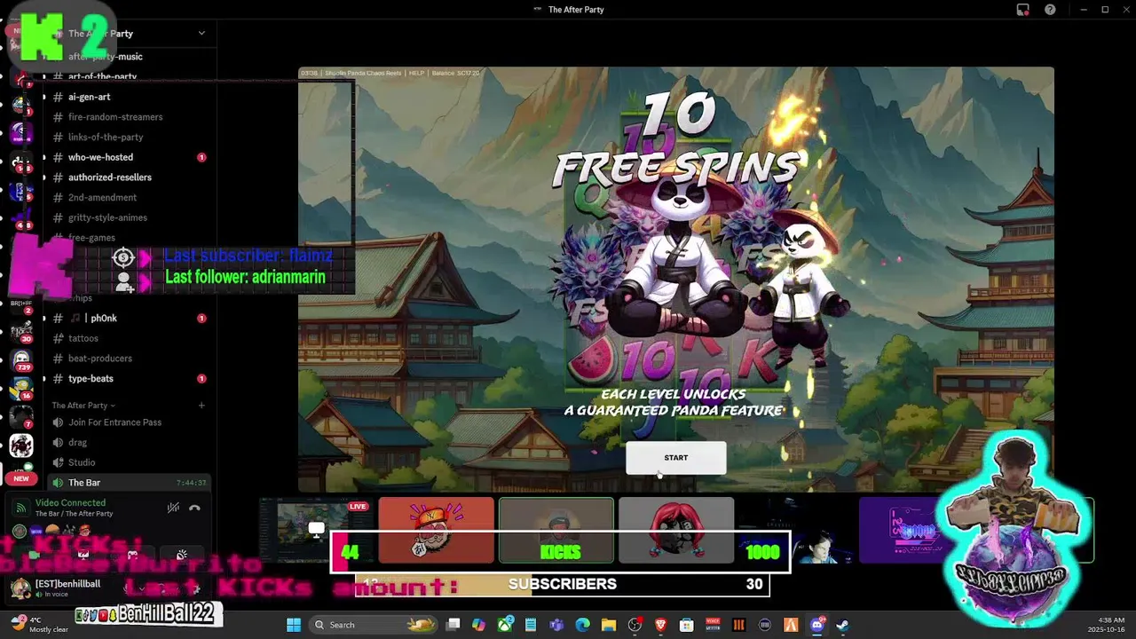Open the links-of-the-party channel
The height and width of the screenshot is (639, 1136).
(105, 138)
